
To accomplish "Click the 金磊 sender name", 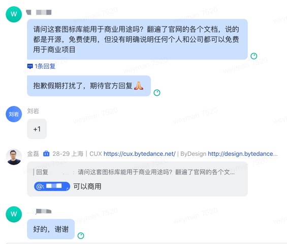I will pos(33,154).
